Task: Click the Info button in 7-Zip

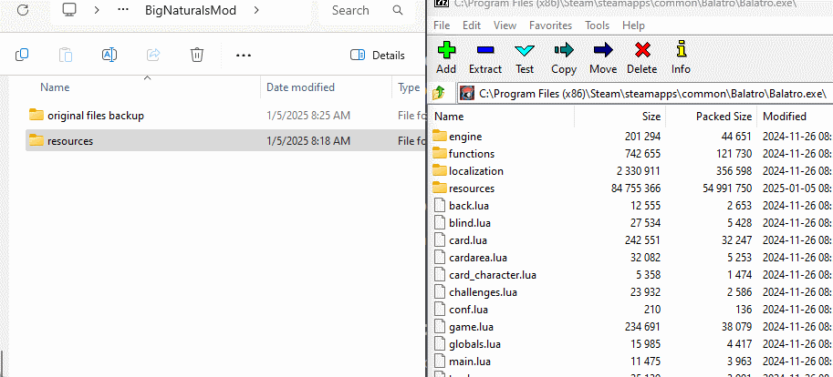Action: click(x=681, y=58)
